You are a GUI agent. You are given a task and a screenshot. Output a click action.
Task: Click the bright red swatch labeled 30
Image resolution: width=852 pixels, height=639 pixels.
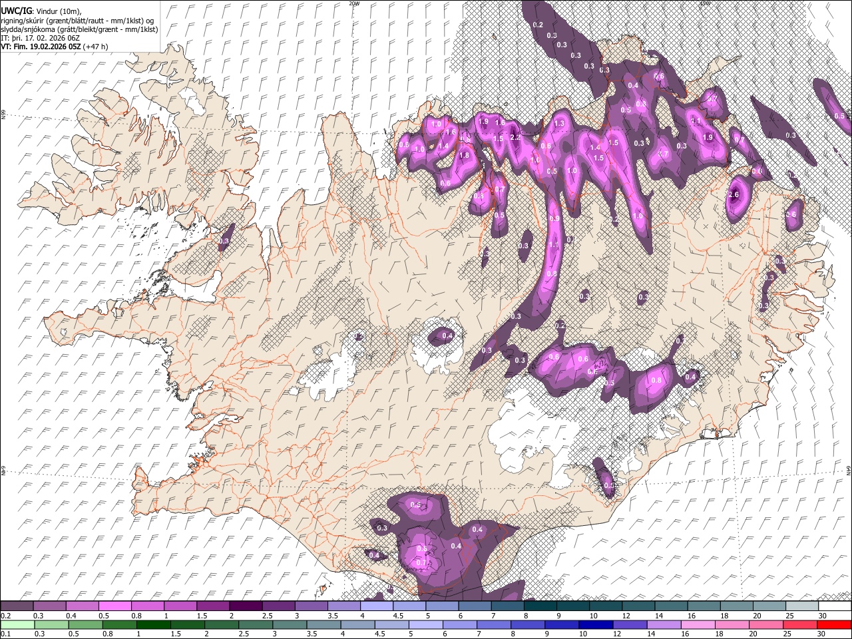(x=833, y=625)
